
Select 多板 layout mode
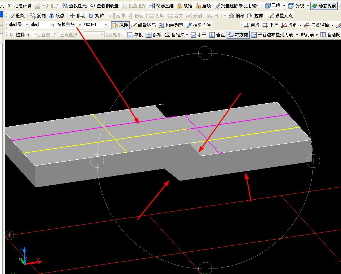click(154, 35)
